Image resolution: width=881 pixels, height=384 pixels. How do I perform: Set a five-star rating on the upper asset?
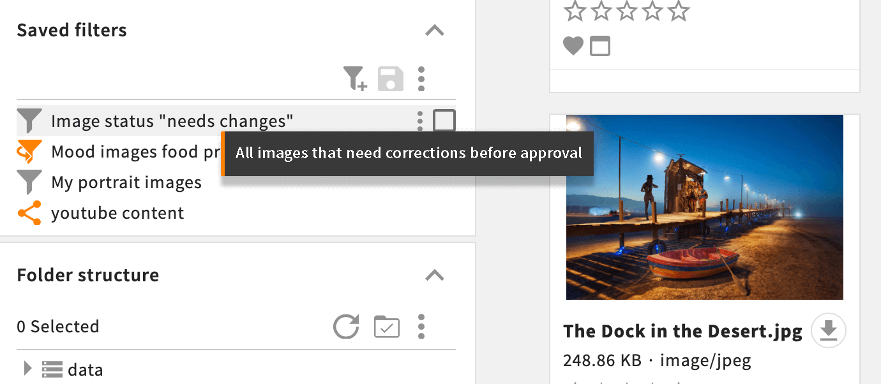(x=679, y=10)
